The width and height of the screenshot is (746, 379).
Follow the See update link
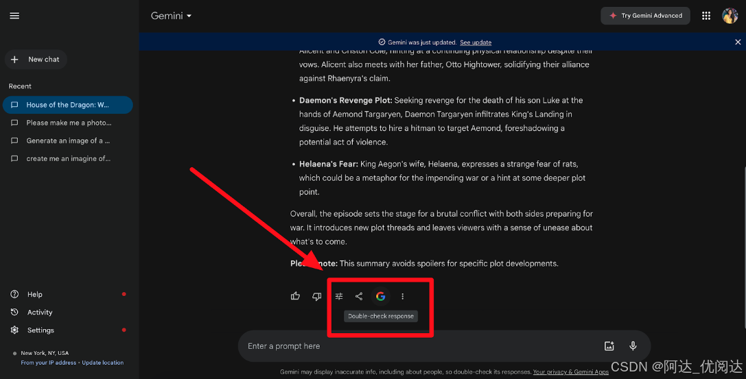476,42
